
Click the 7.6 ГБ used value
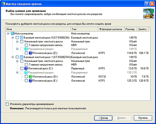(x=145, y=77)
